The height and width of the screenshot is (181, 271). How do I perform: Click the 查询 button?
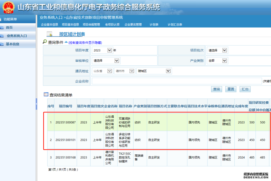click(217, 89)
